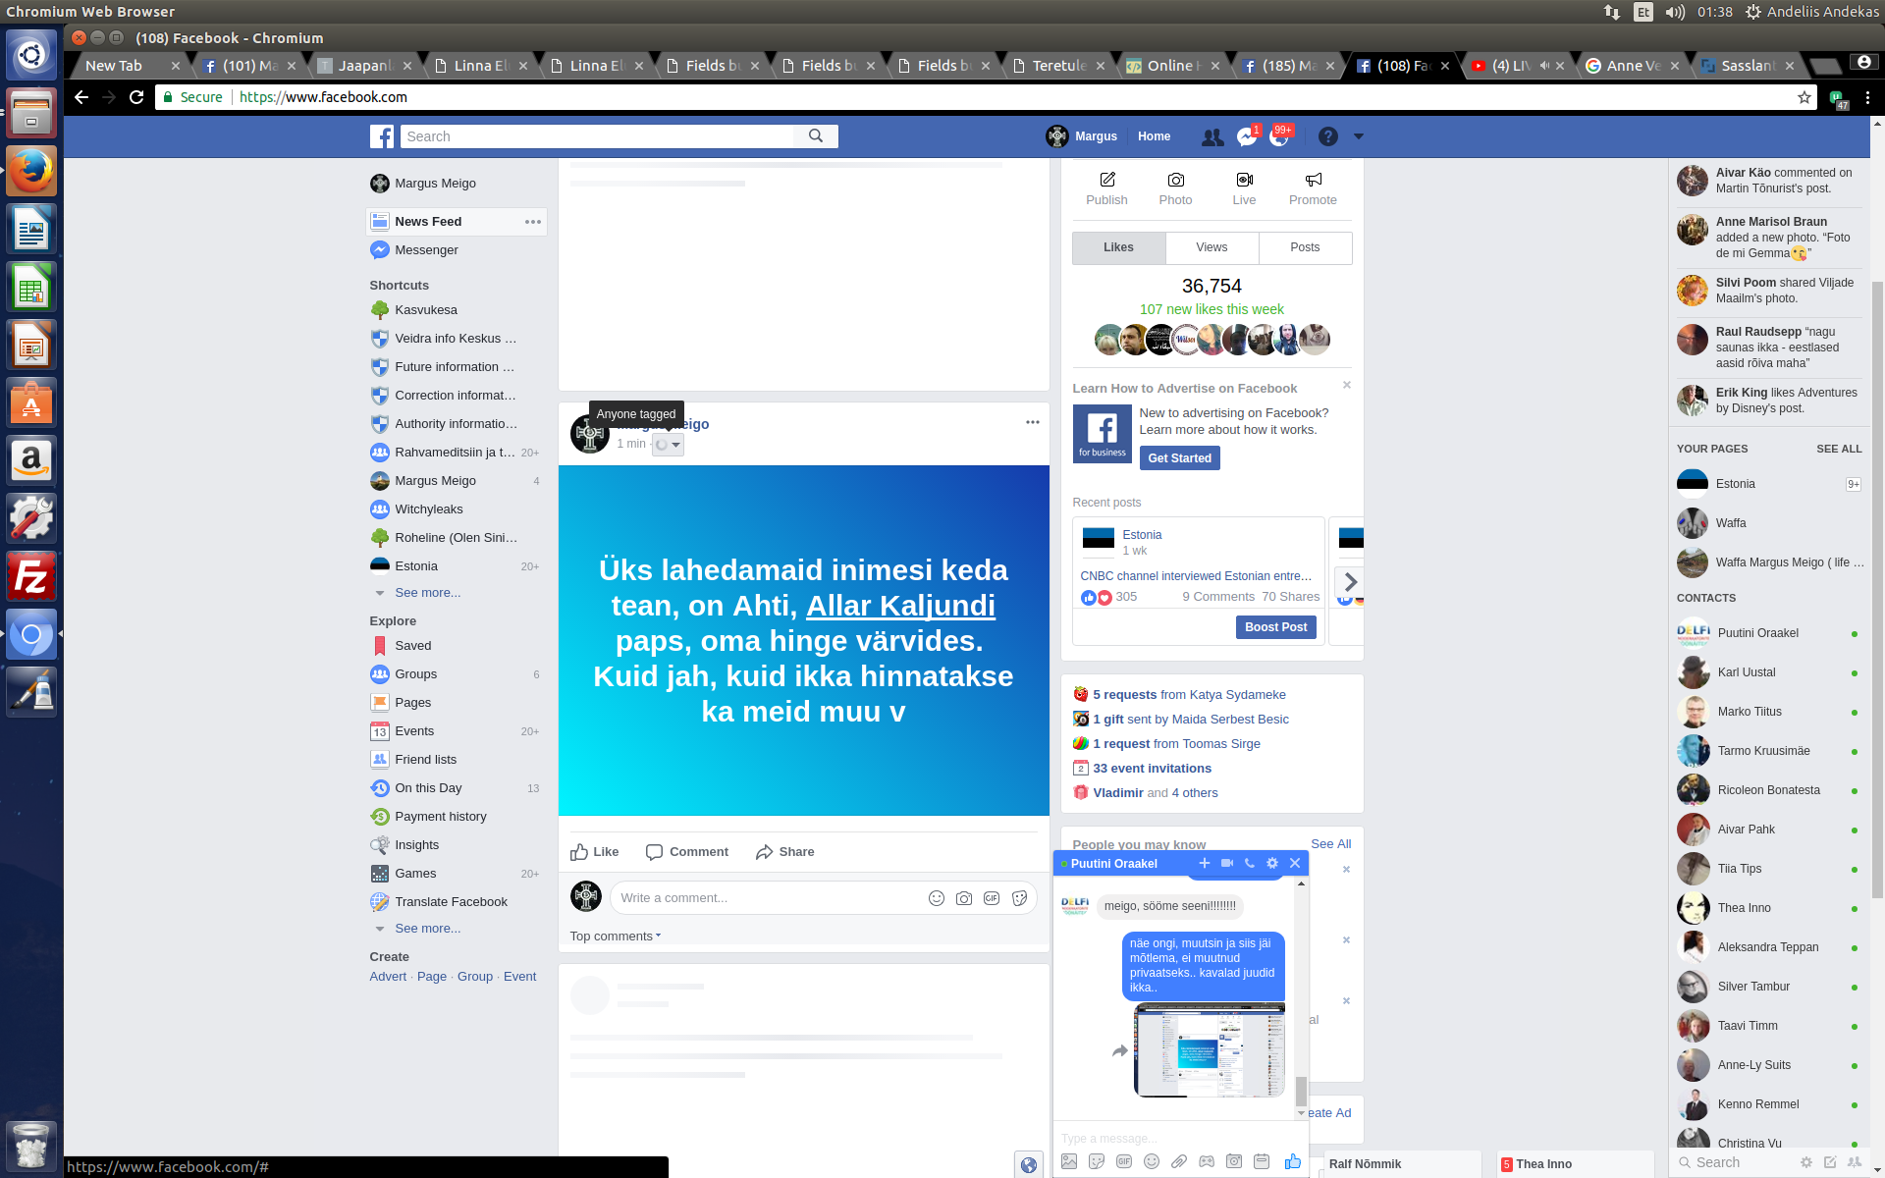This screenshot has width=1885, height=1178.
Task: Switch to the Teretule browser tab
Action: [x=1058, y=66]
